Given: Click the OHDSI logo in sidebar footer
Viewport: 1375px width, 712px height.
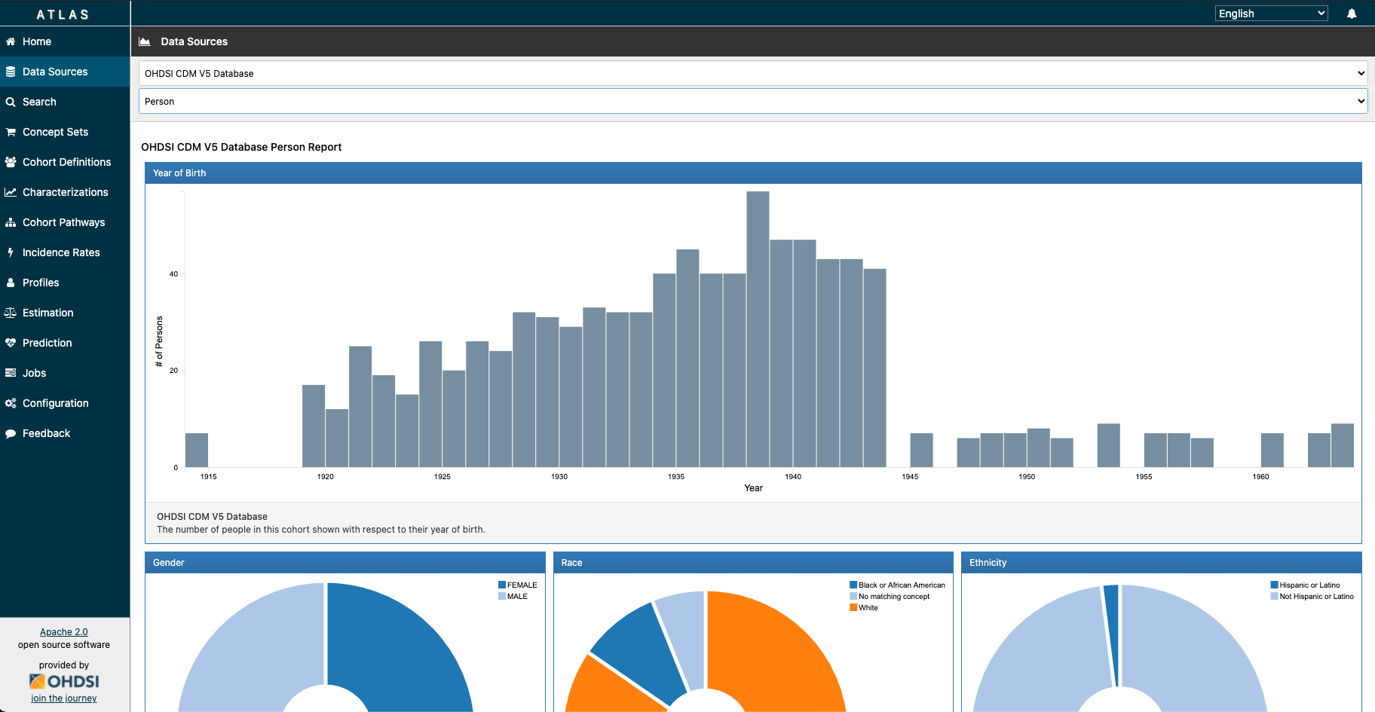Looking at the screenshot, I should 64,681.
